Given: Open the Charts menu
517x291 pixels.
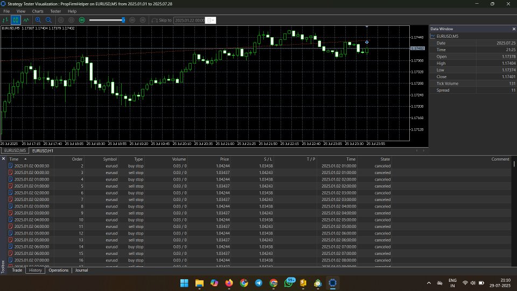Looking at the screenshot, I should click(x=38, y=11).
